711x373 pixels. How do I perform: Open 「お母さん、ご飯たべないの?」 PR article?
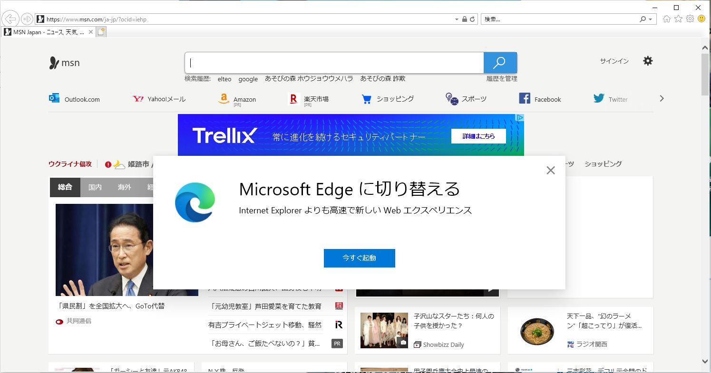click(264, 344)
